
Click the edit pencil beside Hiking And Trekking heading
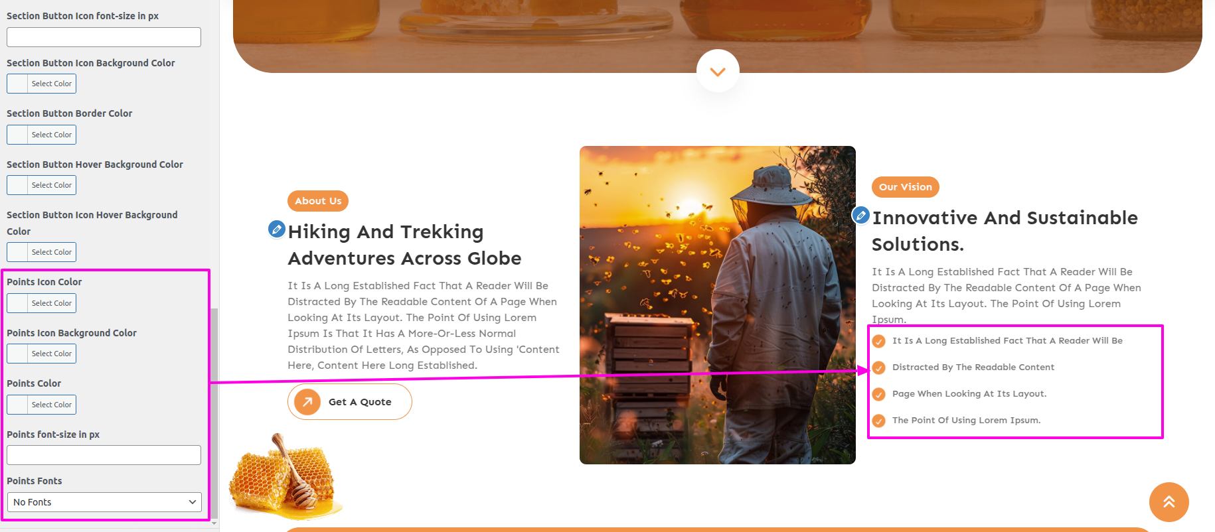tap(276, 229)
